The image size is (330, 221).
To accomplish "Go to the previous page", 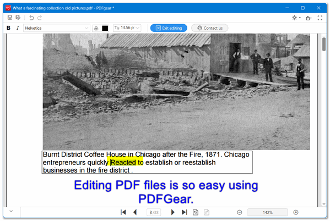I will [x=135, y=212].
